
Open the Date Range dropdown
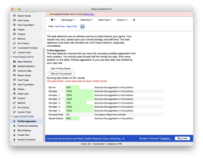(68, 20)
